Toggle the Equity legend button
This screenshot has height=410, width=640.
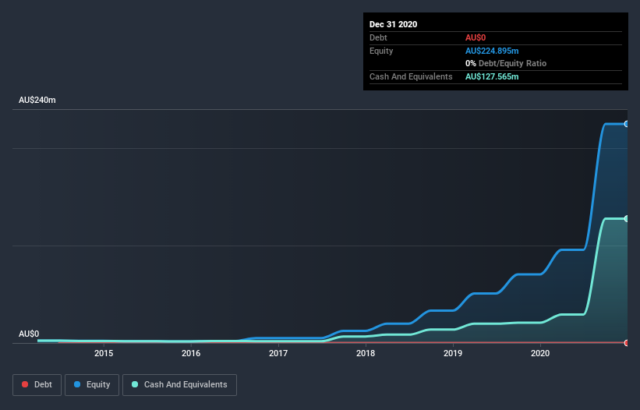pyautogui.click(x=92, y=385)
